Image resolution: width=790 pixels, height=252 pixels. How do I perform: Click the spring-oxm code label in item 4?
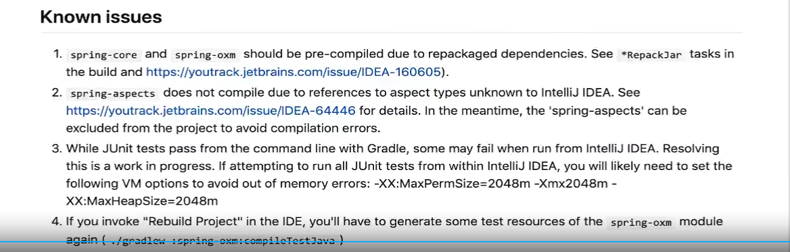(641, 222)
